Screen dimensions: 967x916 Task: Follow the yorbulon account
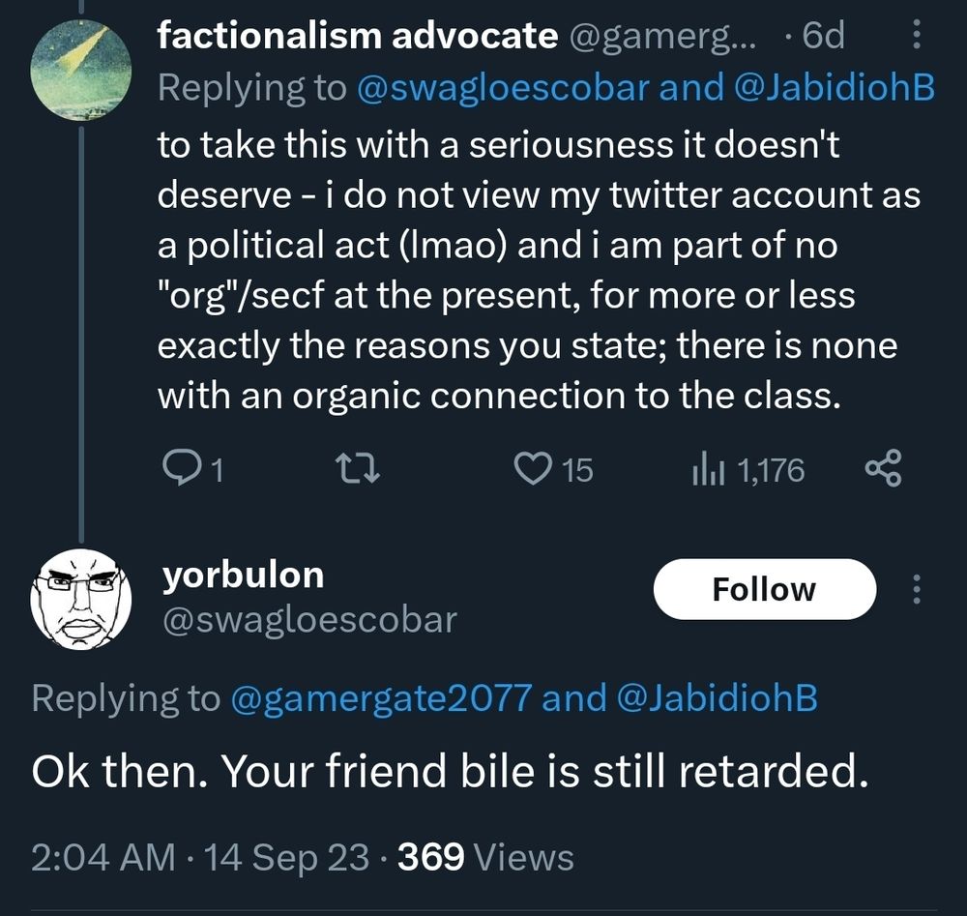764,589
